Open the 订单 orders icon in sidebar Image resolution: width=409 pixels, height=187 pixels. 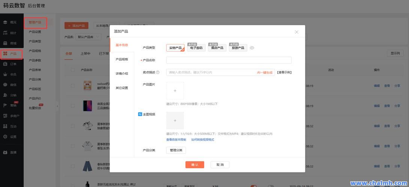point(5,64)
